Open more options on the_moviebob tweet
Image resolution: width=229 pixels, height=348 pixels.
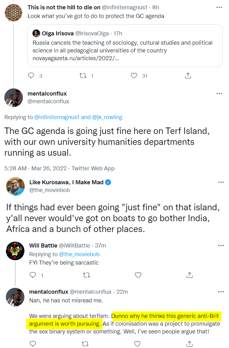pos(221,182)
